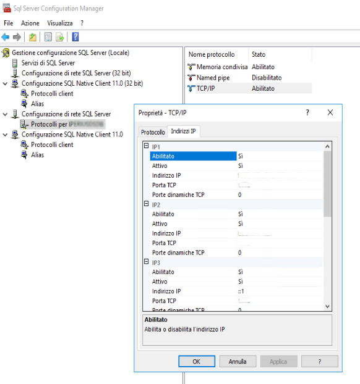Select the IP1 Attivo property row

click(x=236, y=166)
